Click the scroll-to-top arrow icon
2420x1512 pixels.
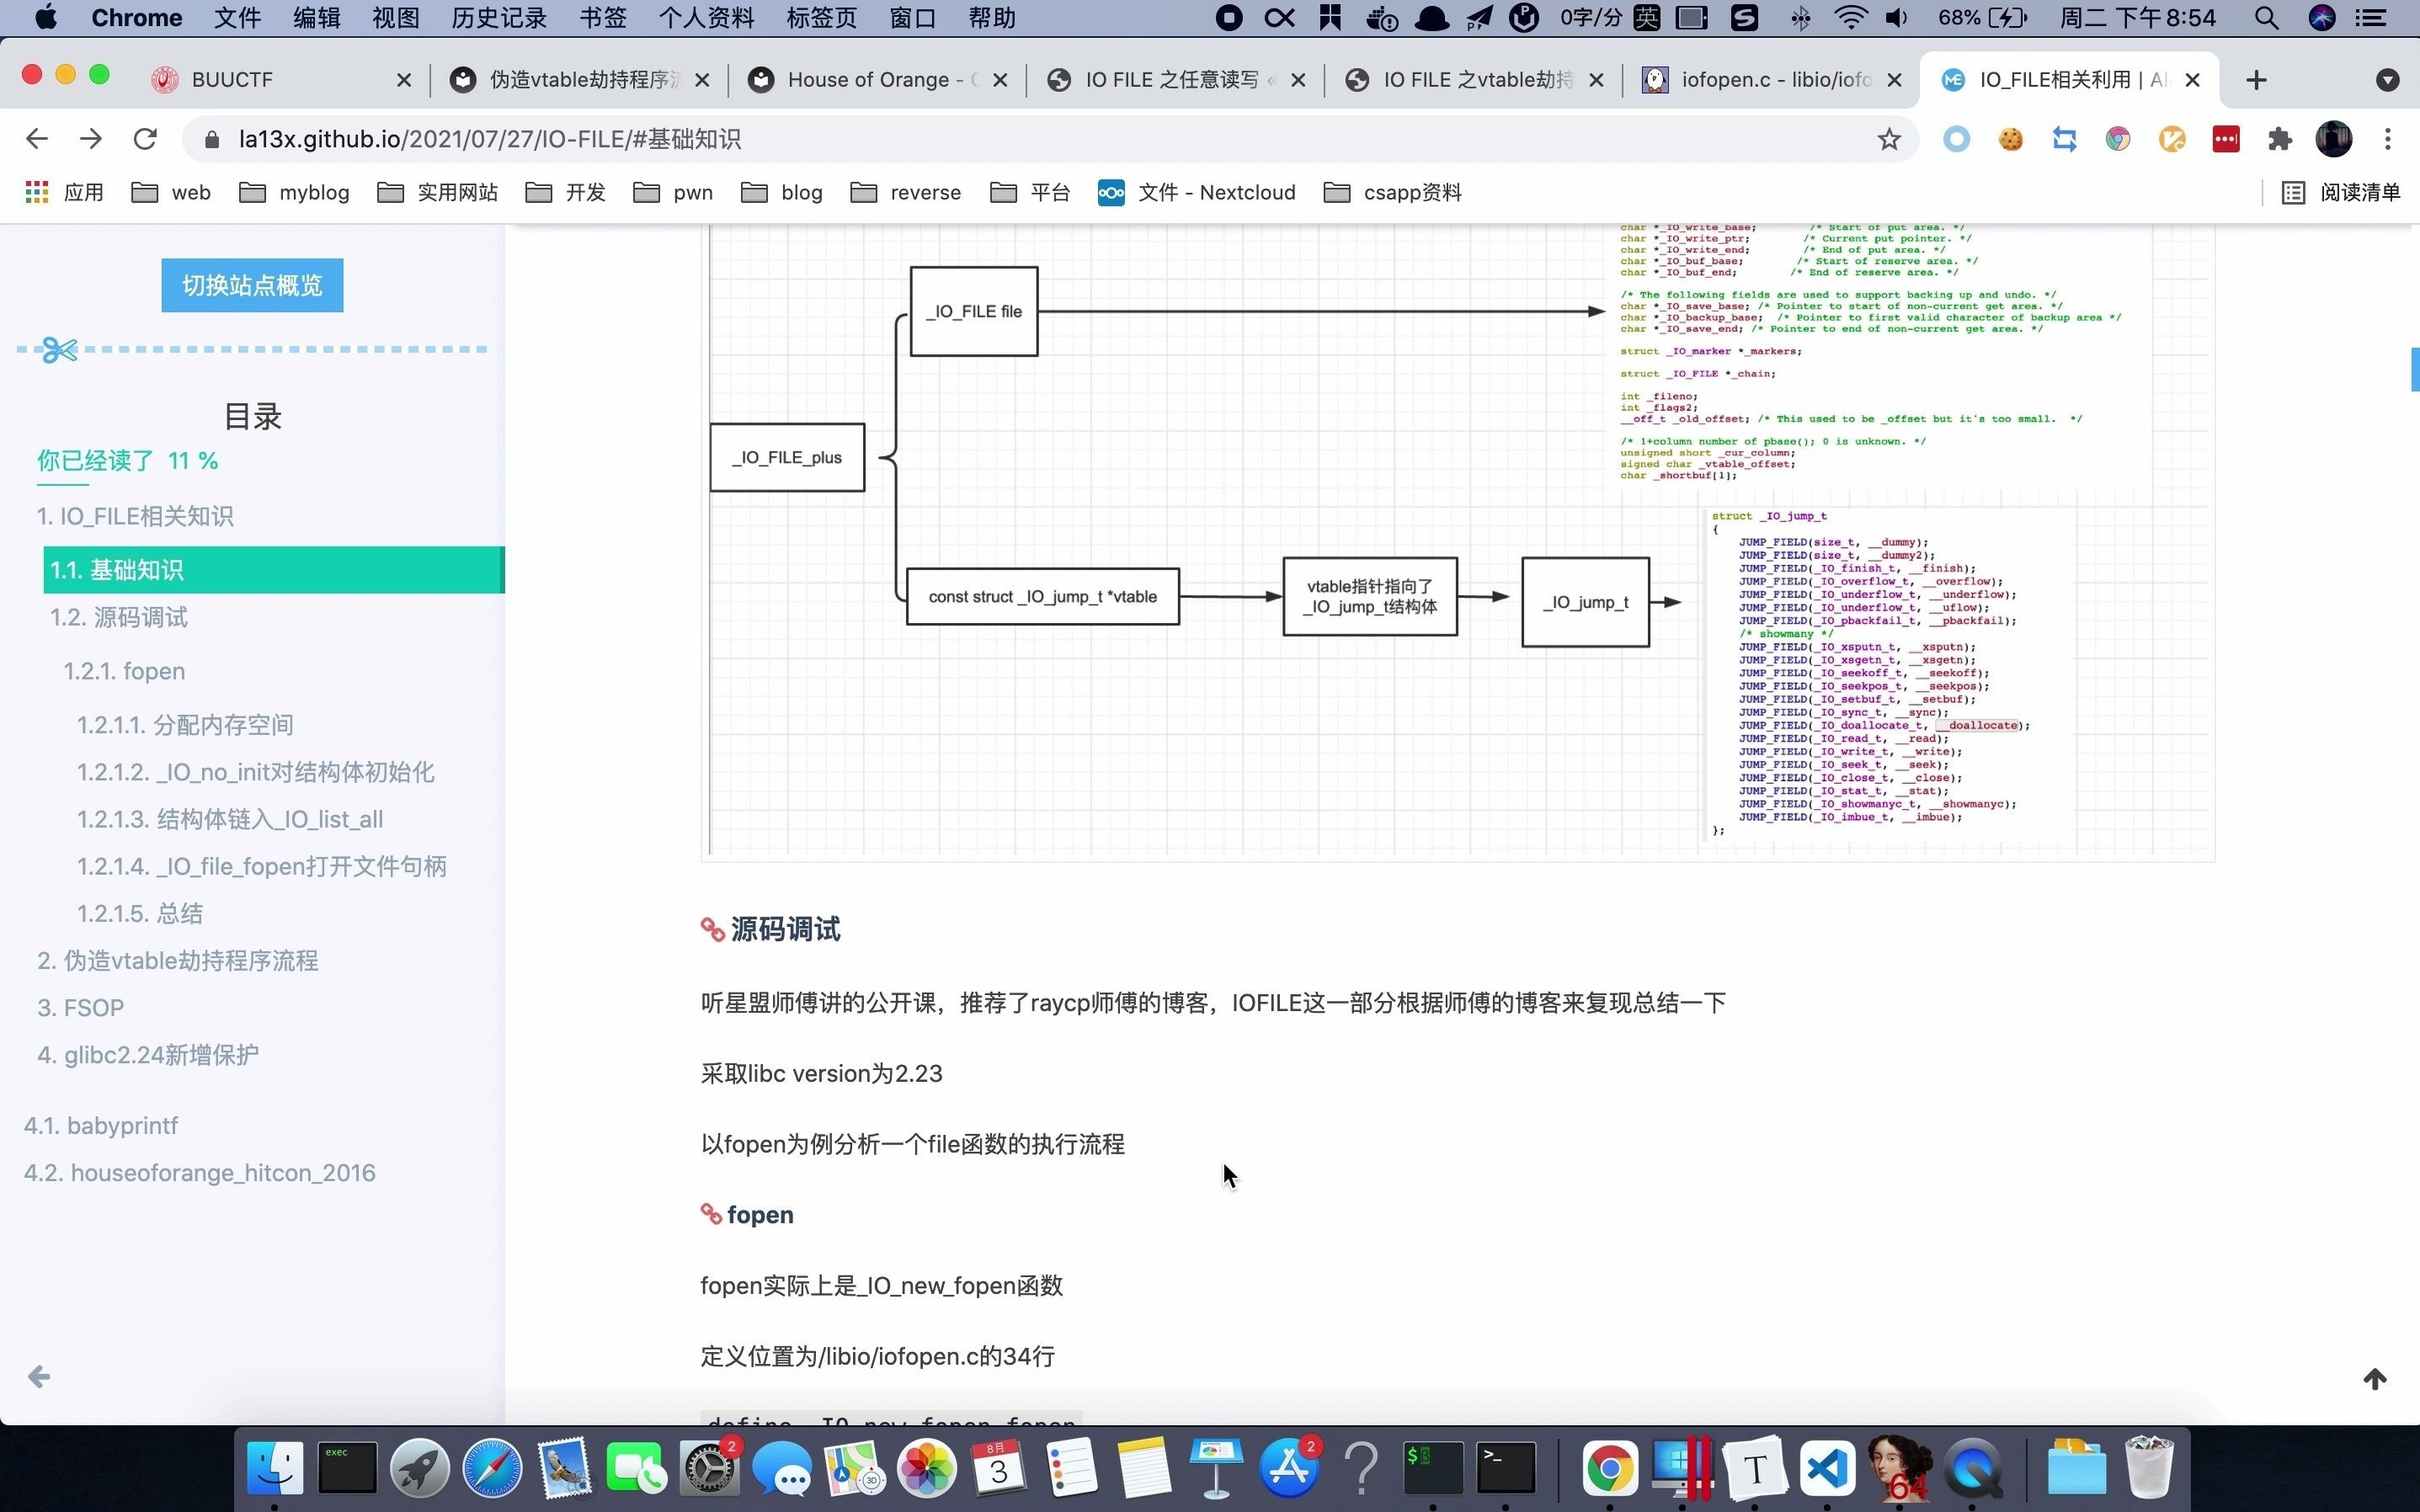tap(2375, 1379)
